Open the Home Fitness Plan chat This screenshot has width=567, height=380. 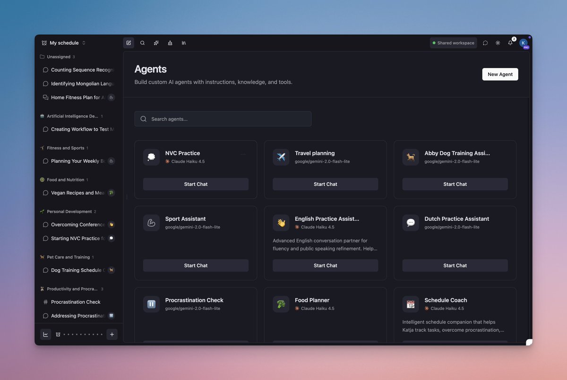point(78,98)
